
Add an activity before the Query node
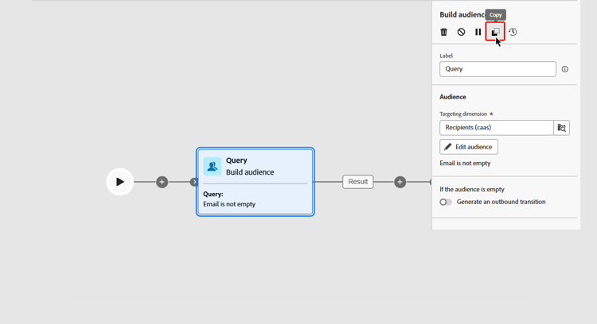click(162, 182)
